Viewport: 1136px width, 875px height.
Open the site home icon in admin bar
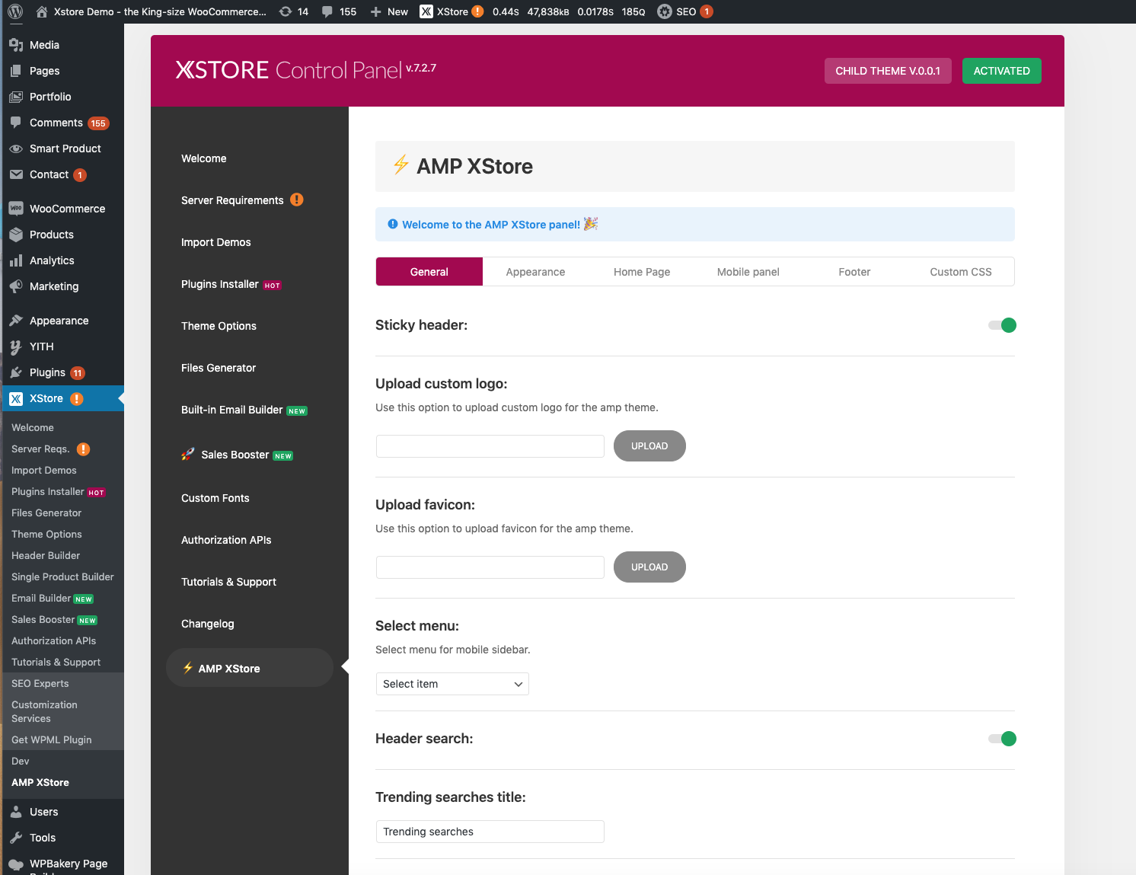pos(42,11)
